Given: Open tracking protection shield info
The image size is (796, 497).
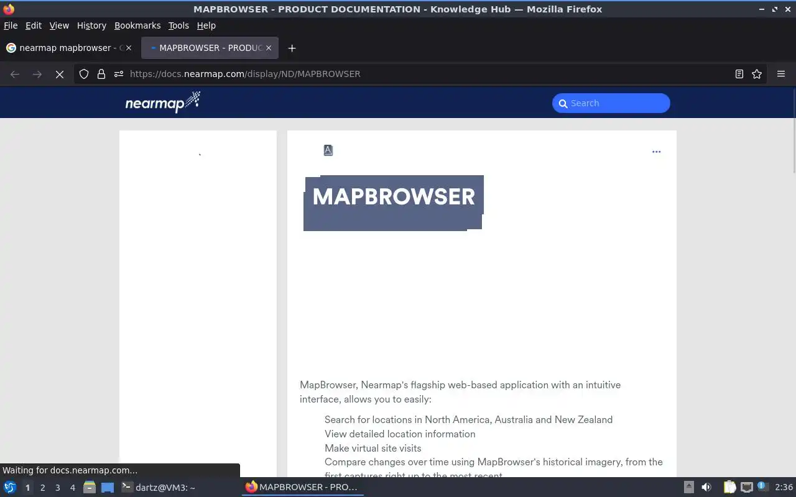Looking at the screenshot, I should 84,74.
